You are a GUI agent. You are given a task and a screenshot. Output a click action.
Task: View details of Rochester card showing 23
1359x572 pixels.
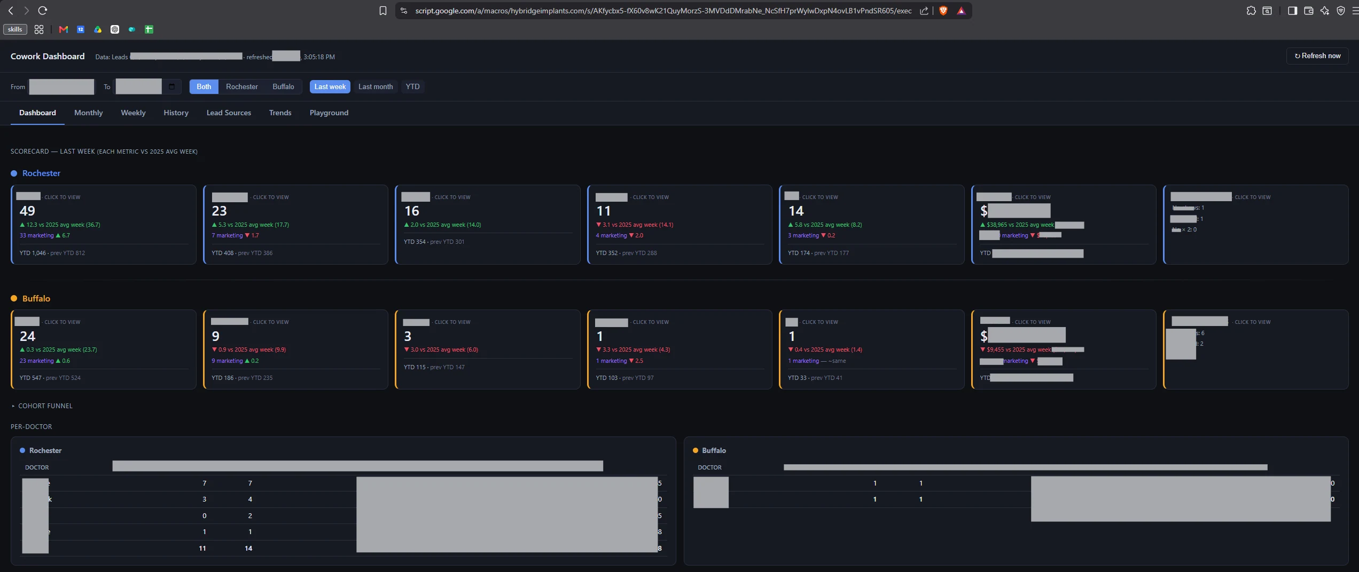tap(295, 225)
